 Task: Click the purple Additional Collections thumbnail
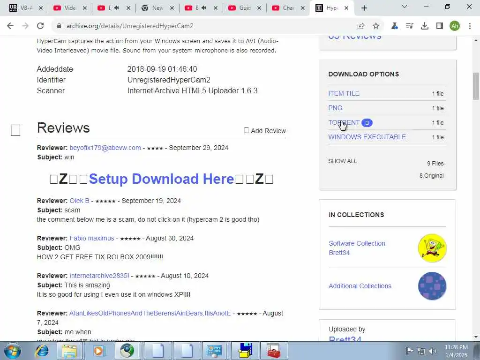point(432,286)
